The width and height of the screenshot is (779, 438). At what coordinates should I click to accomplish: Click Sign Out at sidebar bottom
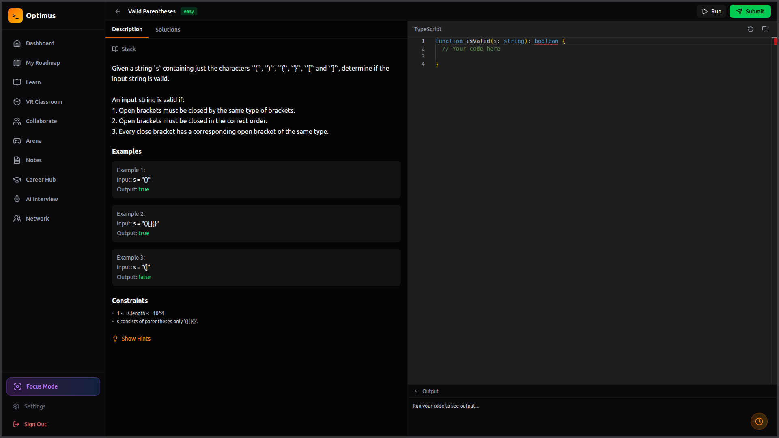pos(35,424)
